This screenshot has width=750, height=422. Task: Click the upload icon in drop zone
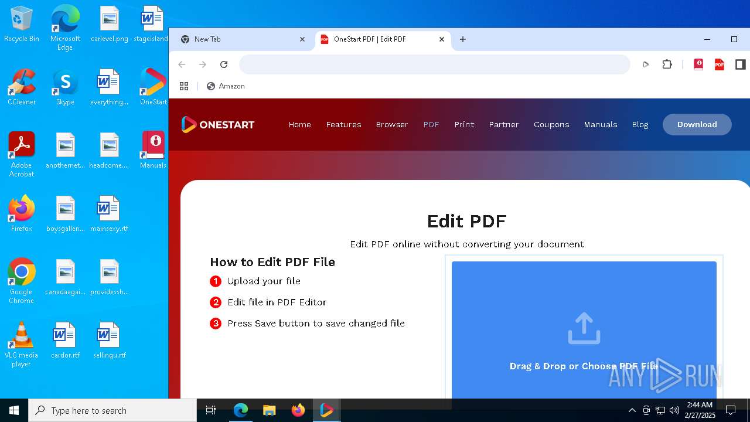584,328
